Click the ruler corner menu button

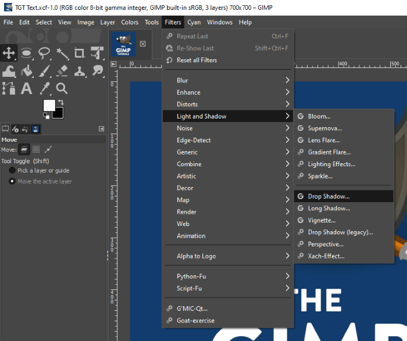pos(113,64)
